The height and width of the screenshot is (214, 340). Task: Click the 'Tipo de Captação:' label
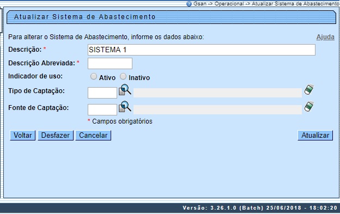coord(37,91)
